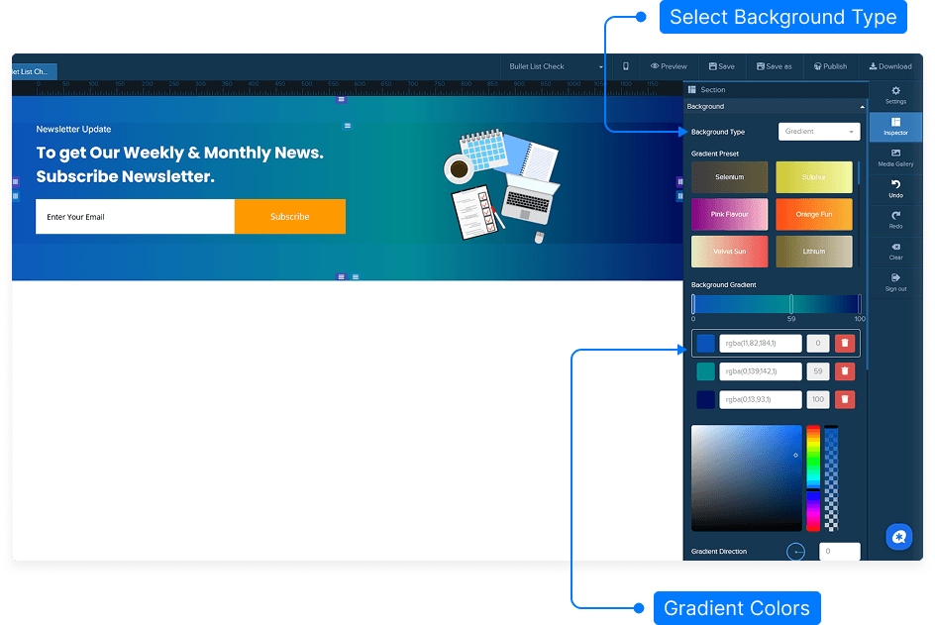This screenshot has height=625, width=935.
Task: Click the Publish button
Action: 830,66
